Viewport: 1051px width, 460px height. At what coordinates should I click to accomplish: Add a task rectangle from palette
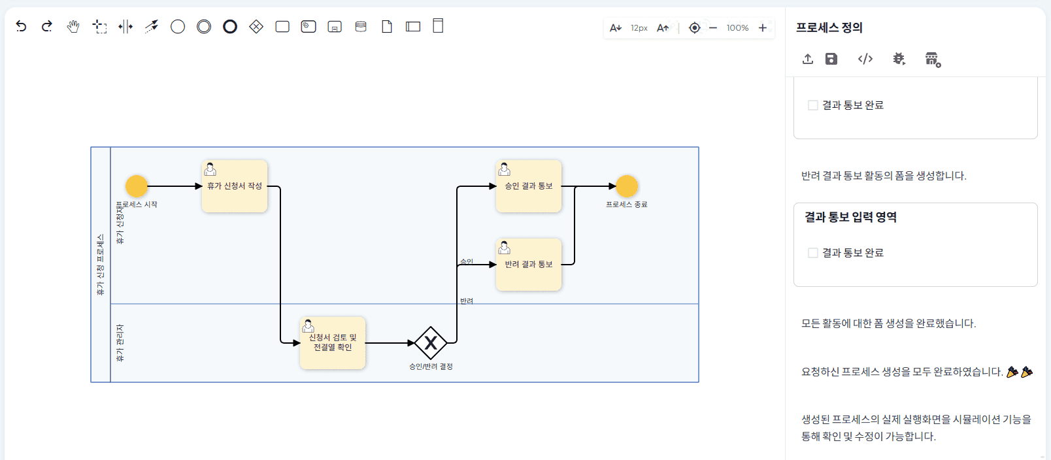[x=282, y=26]
